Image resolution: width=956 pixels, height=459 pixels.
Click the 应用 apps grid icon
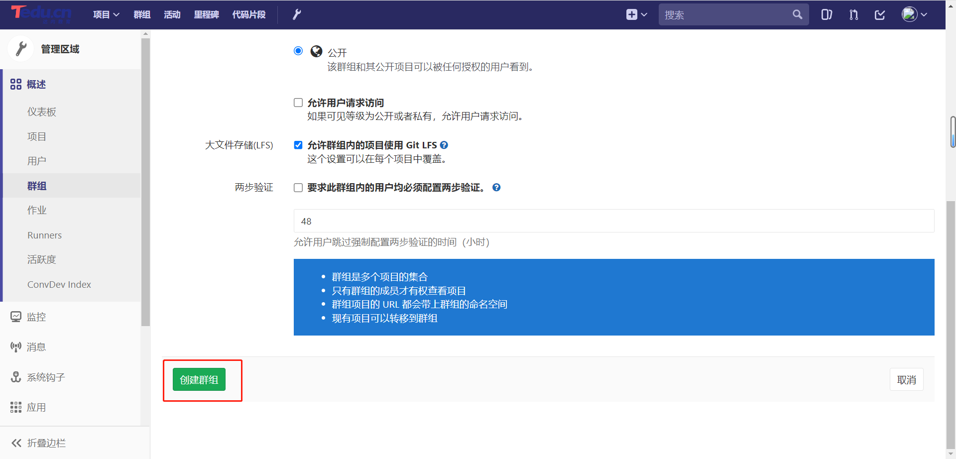tap(16, 407)
